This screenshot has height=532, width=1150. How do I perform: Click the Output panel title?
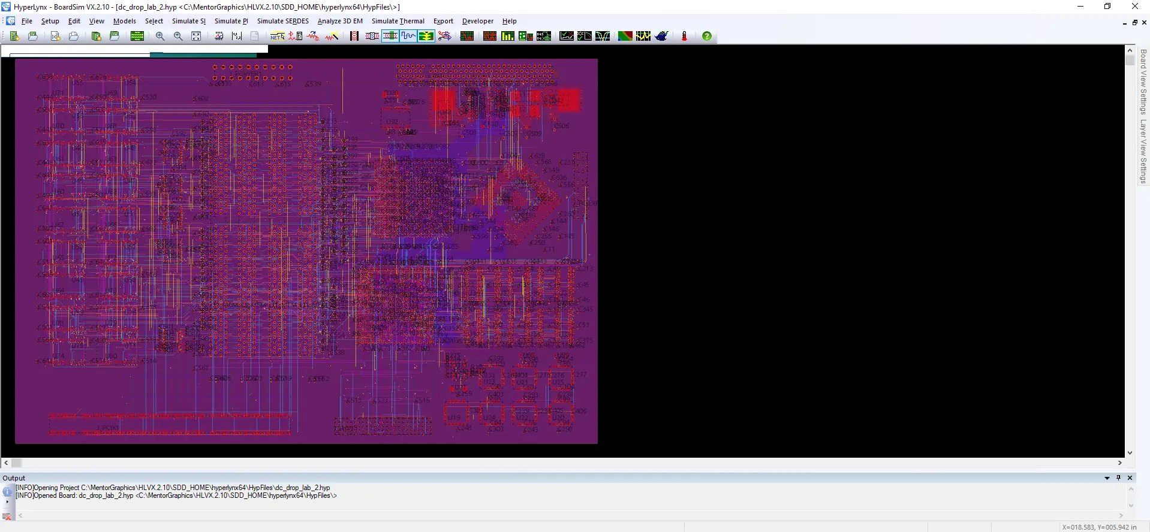pos(14,478)
